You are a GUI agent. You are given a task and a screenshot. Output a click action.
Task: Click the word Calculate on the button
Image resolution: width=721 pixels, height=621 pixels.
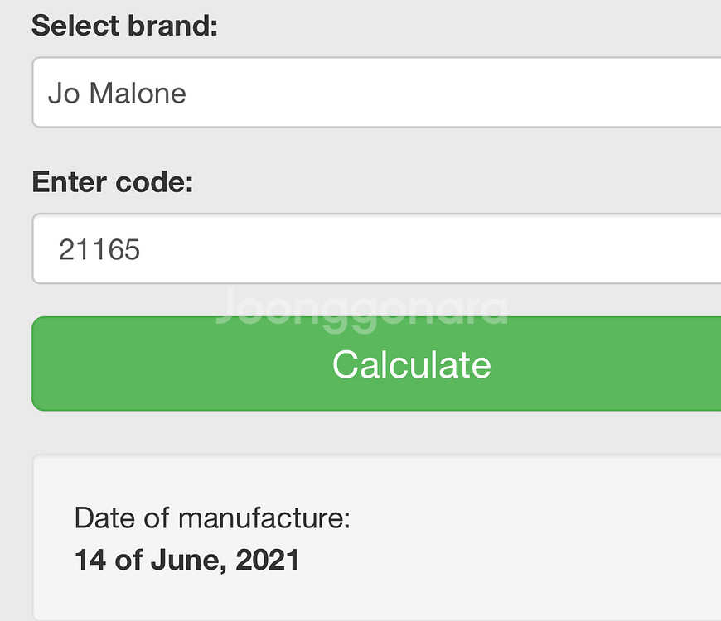pos(412,364)
